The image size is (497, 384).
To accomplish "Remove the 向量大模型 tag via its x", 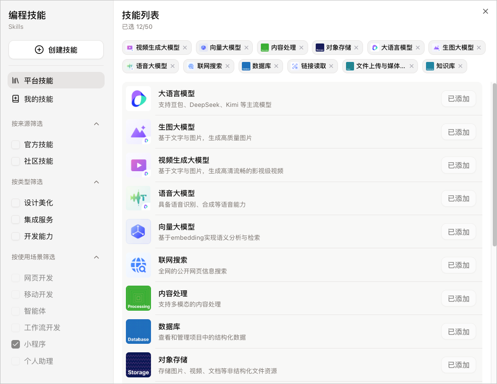I will 246,47.
